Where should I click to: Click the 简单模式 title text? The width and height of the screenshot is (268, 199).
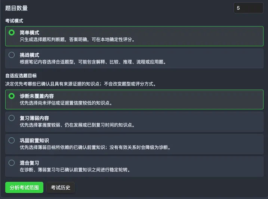(x=30, y=32)
